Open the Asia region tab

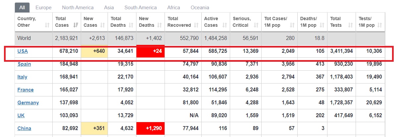pos(109,7)
